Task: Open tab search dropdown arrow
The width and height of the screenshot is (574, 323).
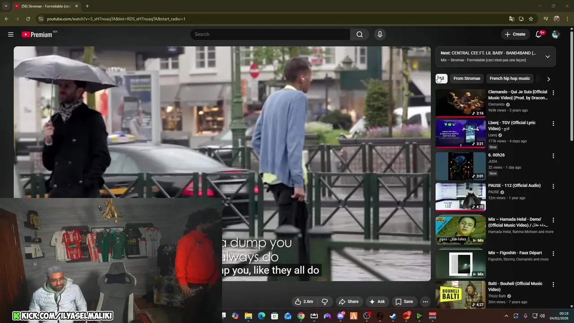Action: (6, 6)
